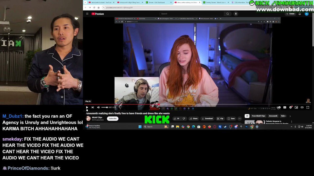
Task: Expand hidden system tray icons chevron
Action: tap(291, 127)
